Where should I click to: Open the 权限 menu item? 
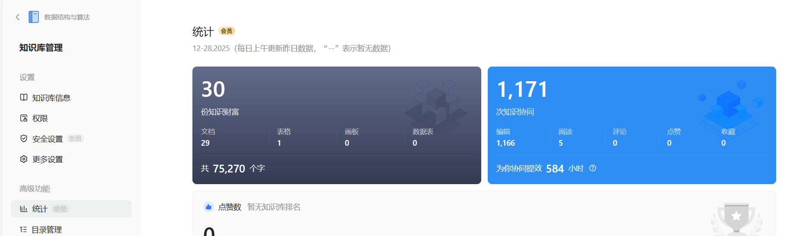click(40, 118)
